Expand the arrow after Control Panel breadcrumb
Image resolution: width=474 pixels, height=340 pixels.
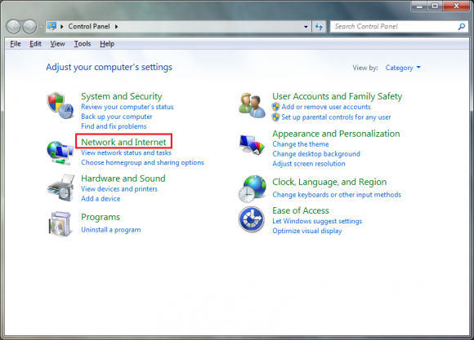(116, 27)
